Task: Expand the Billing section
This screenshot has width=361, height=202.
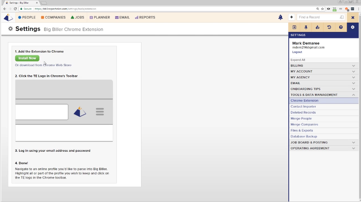Action: (324, 66)
